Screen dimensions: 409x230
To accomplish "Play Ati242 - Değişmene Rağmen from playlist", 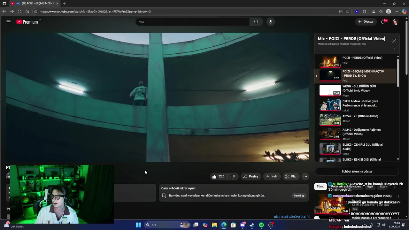I will 356,135.
